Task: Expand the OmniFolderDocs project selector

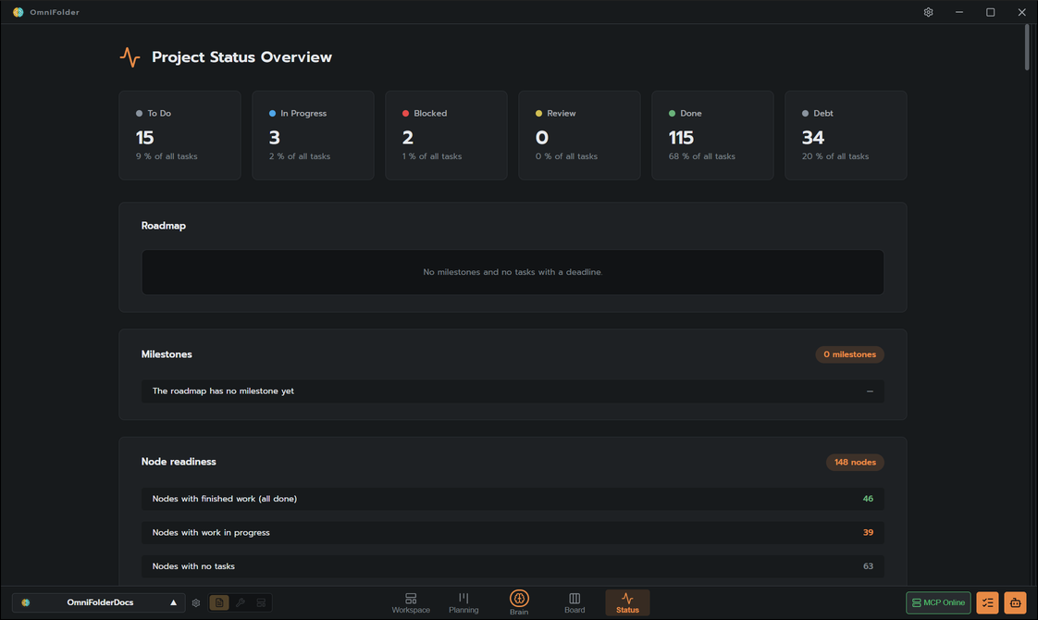Action: pyautogui.click(x=99, y=602)
